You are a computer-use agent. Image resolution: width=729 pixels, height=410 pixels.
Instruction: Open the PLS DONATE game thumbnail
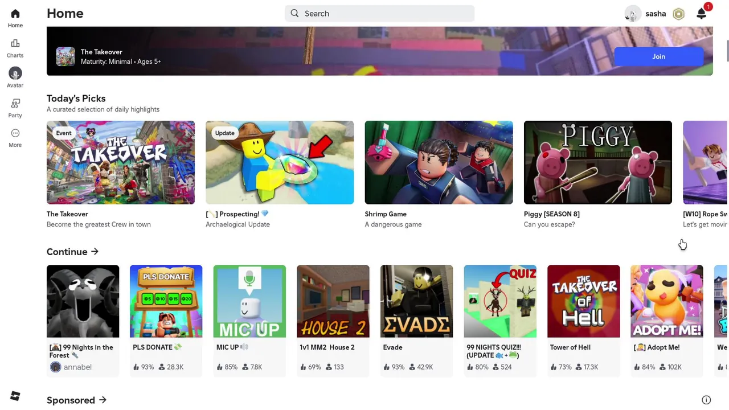tap(166, 301)
